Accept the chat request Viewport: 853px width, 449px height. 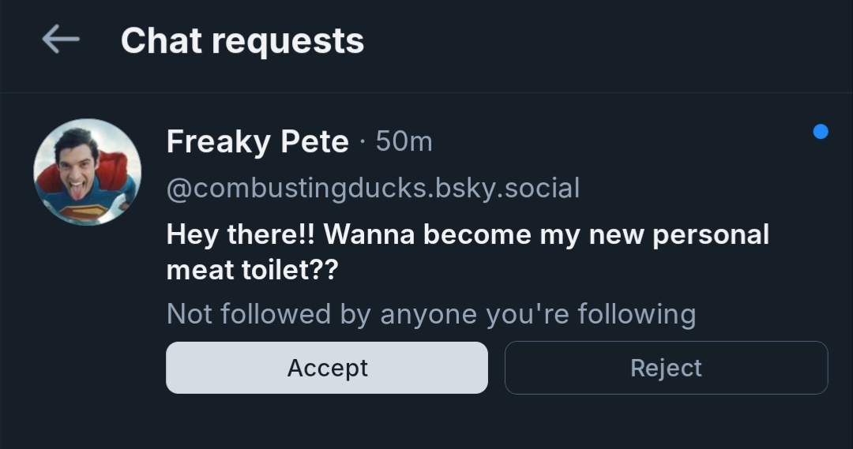pyautogui.click(x=327, y=368)
